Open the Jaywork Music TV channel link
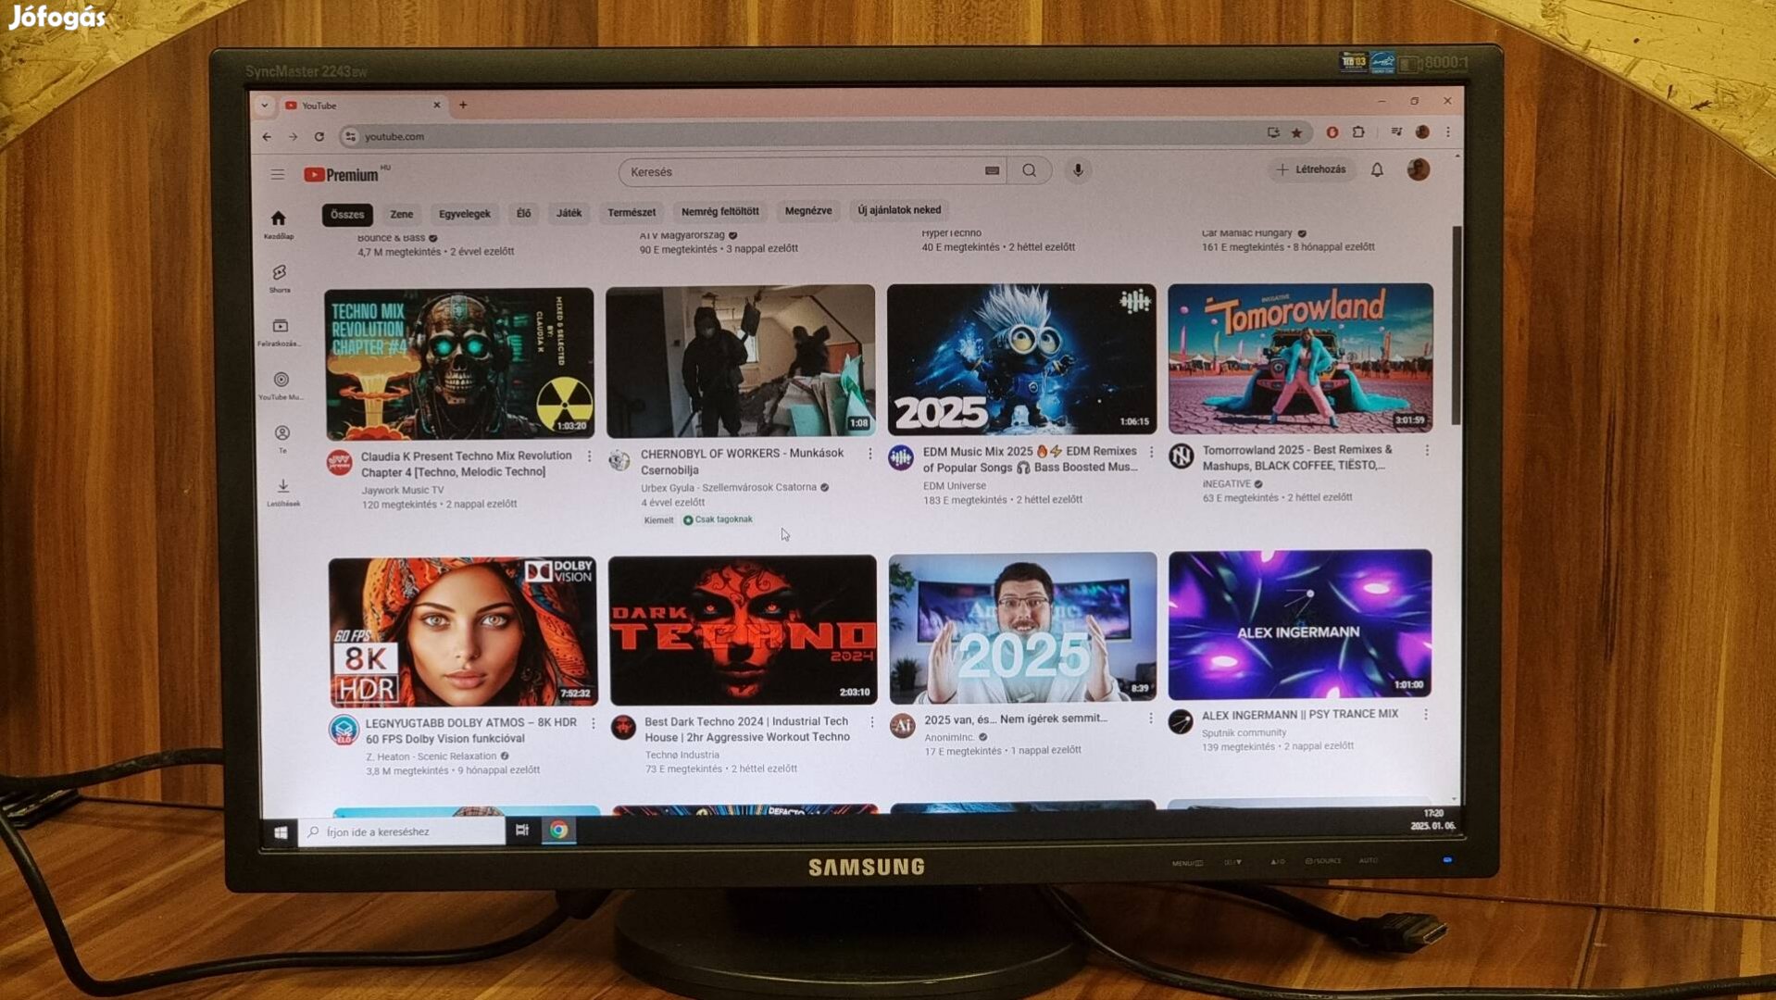The width and height of the screenshot is (1776, 1000). pyautogui.click(x=402, y=490)
